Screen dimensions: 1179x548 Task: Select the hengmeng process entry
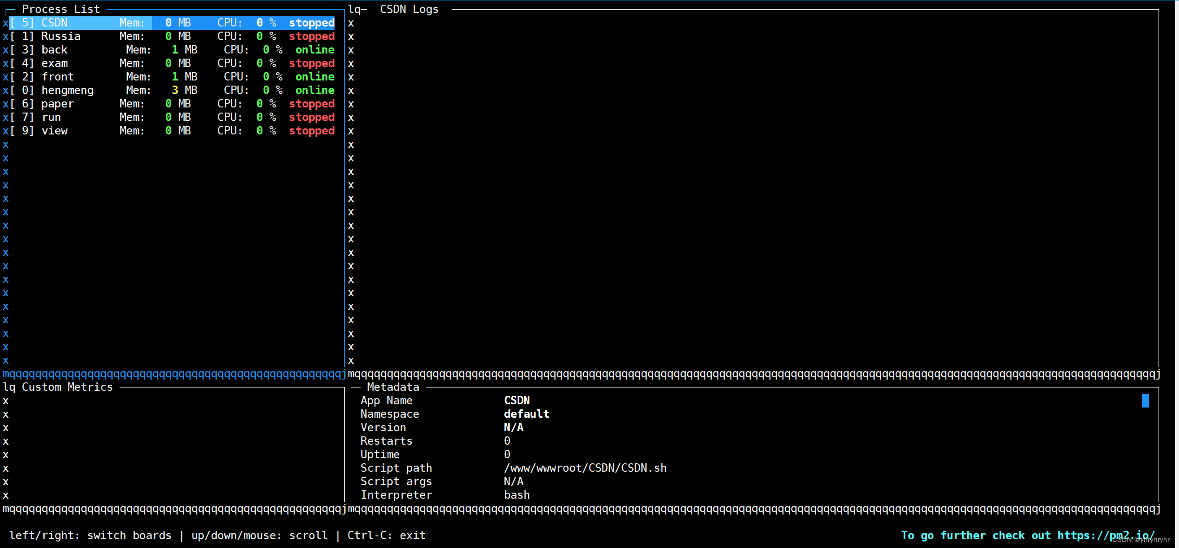pyautogui.click(x=67, y=90)
